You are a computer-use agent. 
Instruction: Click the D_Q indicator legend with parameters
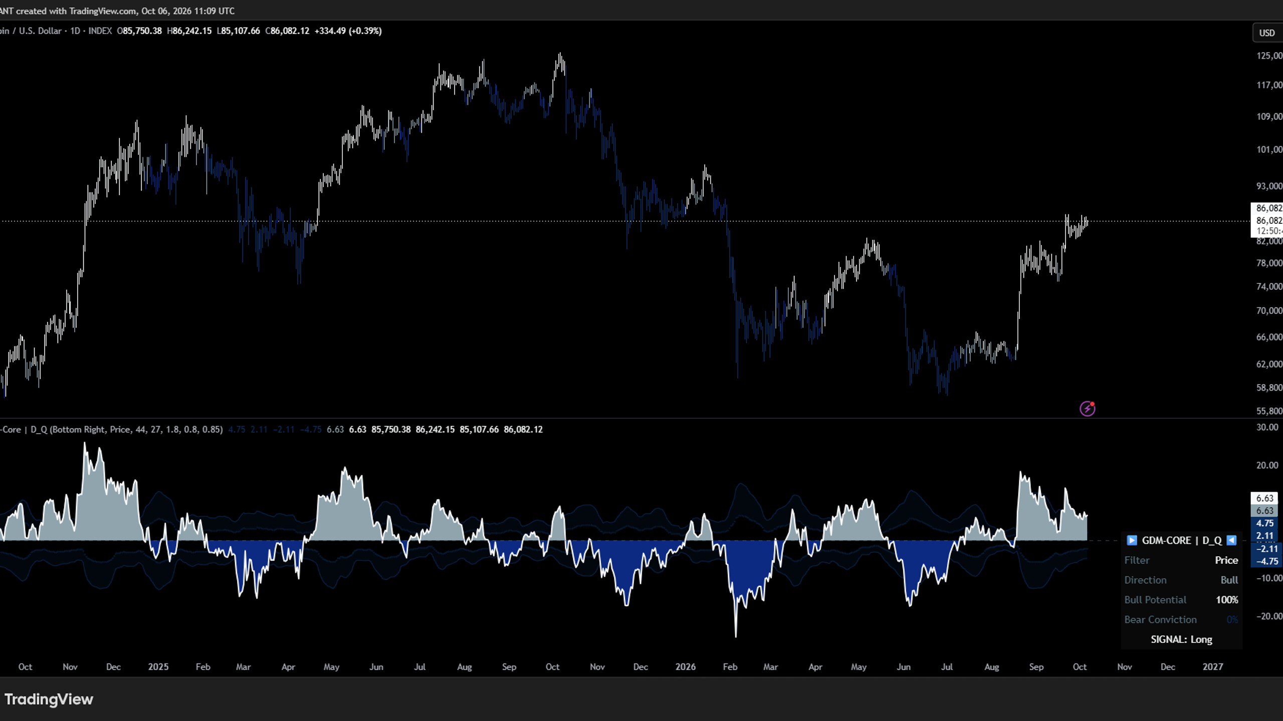tap(111, 429)
